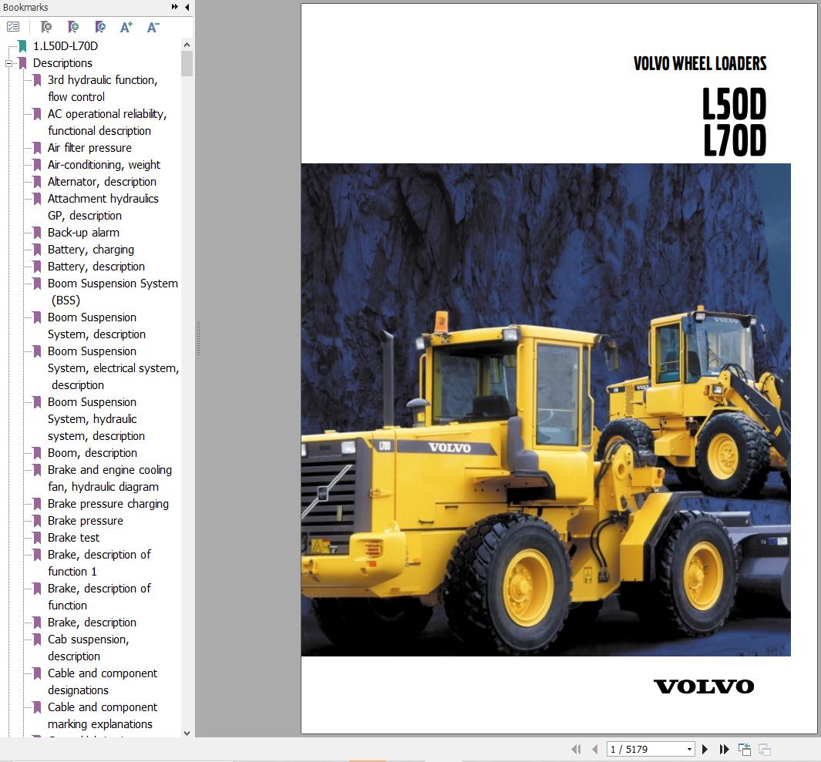Select the Battery, charging bookmark
The image size is (821, 762).
(x=91, y=249)
